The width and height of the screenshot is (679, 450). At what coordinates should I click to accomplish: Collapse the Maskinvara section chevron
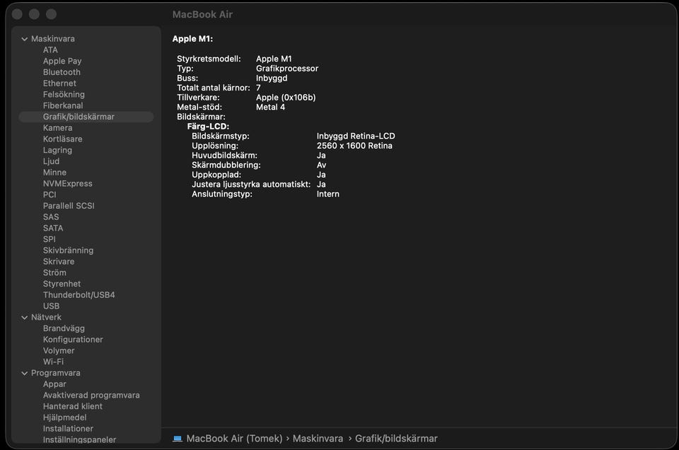pyautogui.click(x=24, y=39)
